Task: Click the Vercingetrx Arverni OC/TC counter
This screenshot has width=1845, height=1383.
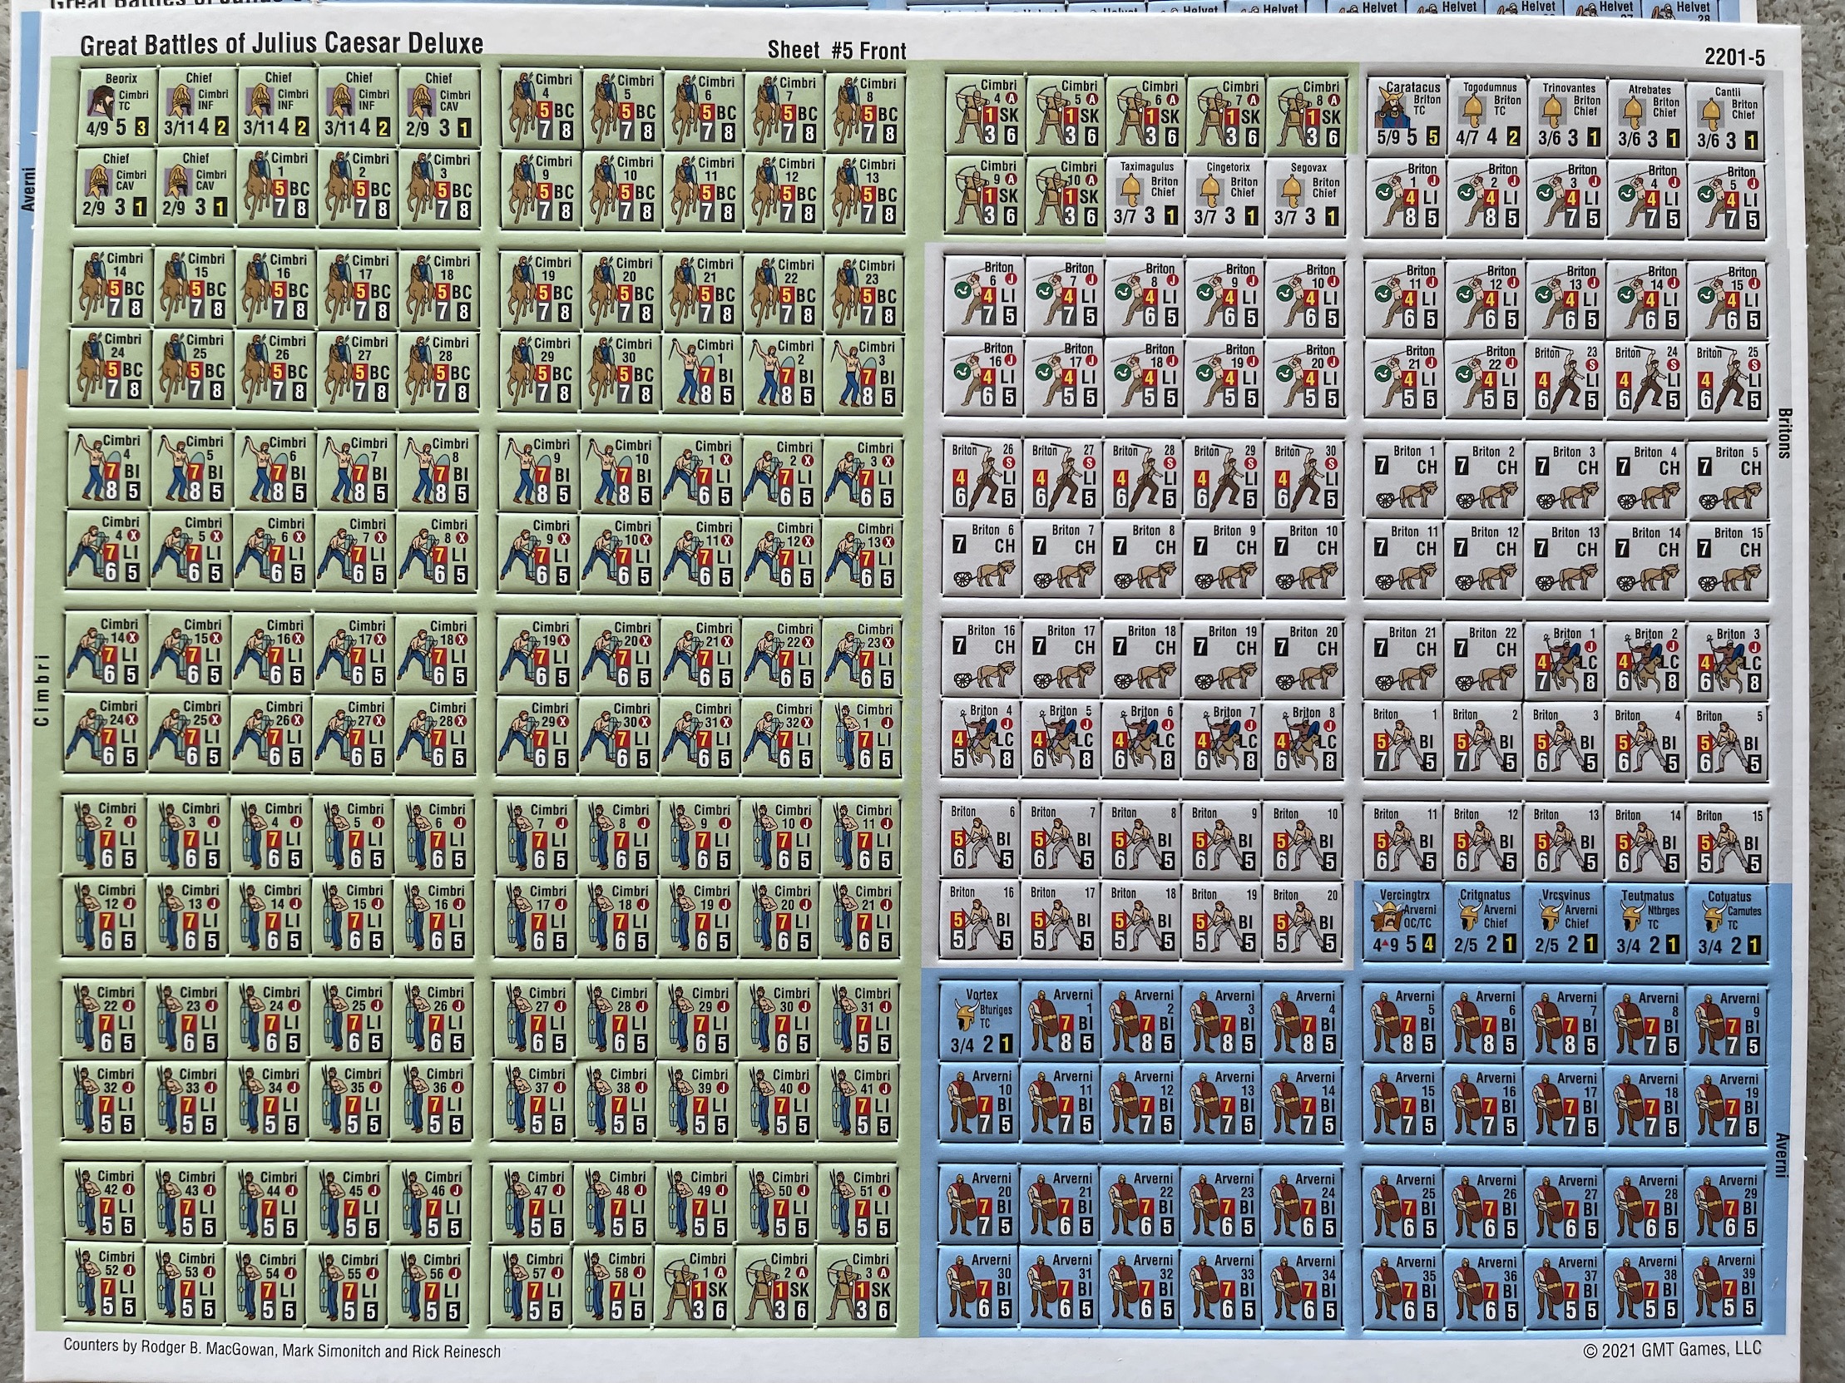Action: [x=1404, y=922]
